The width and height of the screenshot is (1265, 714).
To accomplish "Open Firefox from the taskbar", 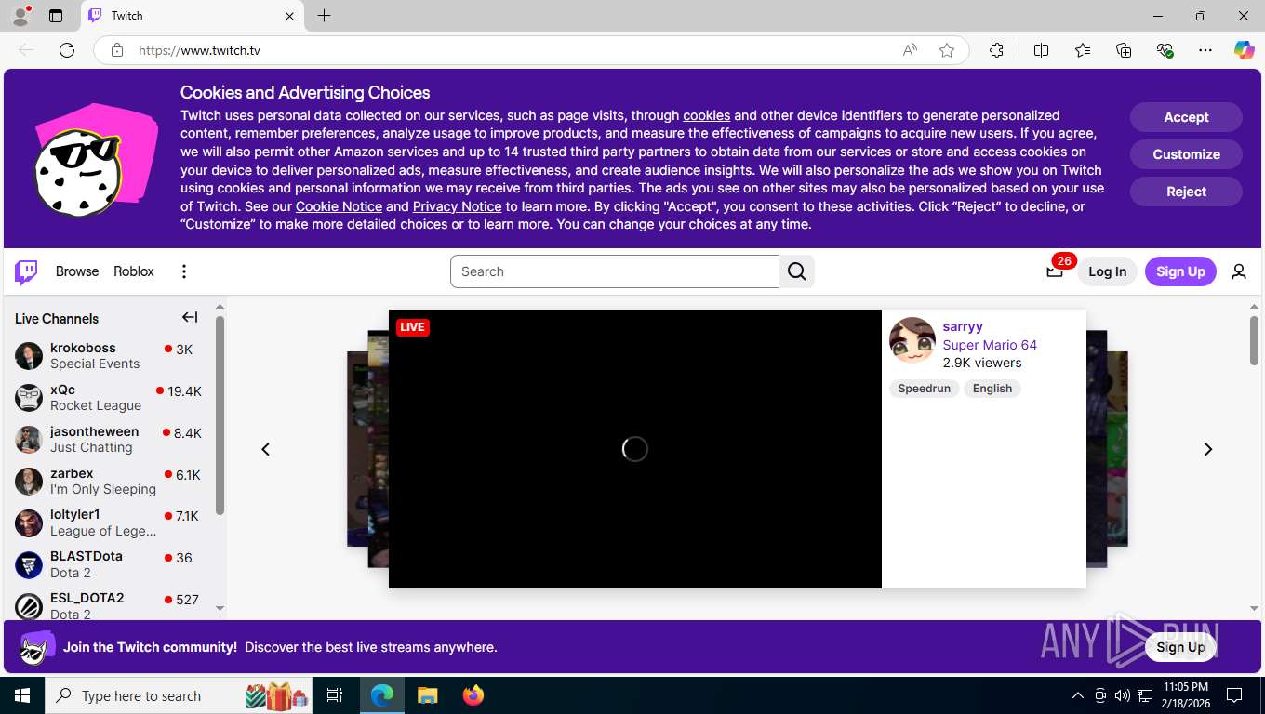I will [473, 695].
